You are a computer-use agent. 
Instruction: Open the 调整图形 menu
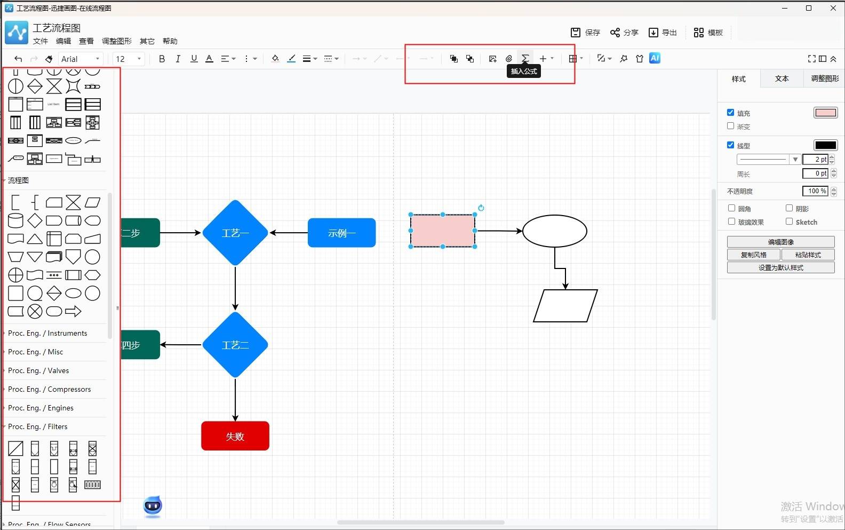(x=117, y=41)
